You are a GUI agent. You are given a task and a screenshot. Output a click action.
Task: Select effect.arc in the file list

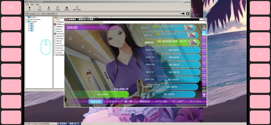click(x=58, y=31)
